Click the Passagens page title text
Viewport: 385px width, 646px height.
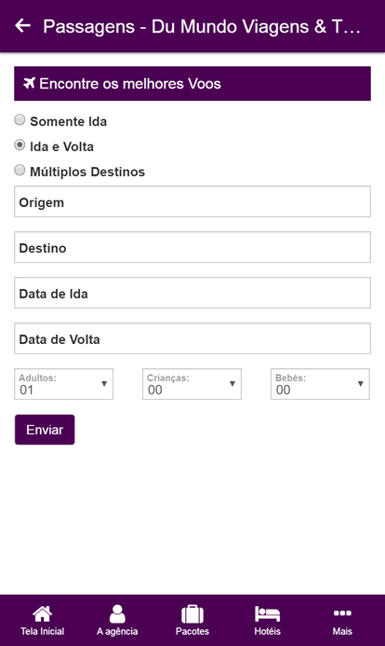tap(202, 27)
